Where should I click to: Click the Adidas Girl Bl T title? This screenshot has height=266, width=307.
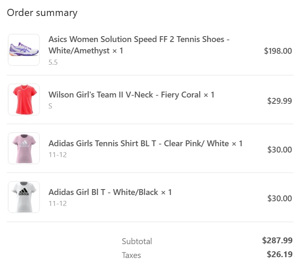click(x=110, y=192)
